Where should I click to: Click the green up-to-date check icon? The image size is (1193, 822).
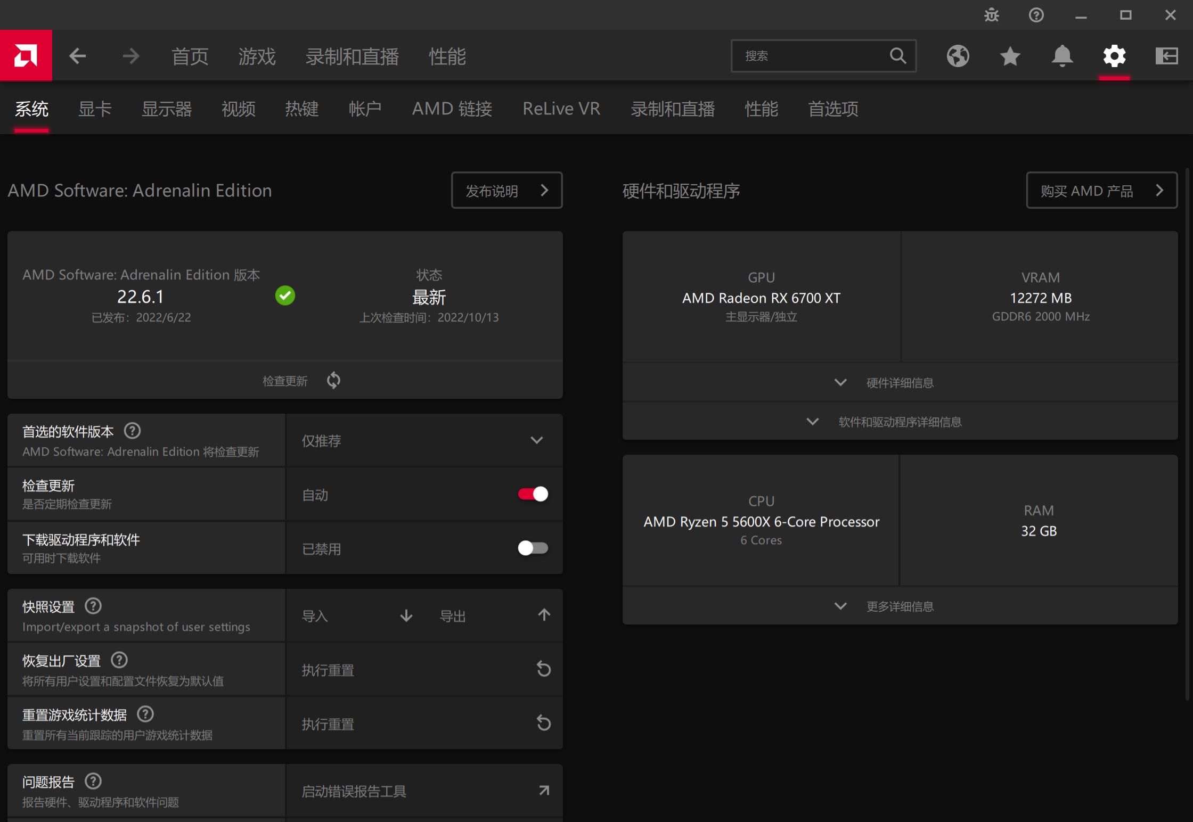coord(285,295)
